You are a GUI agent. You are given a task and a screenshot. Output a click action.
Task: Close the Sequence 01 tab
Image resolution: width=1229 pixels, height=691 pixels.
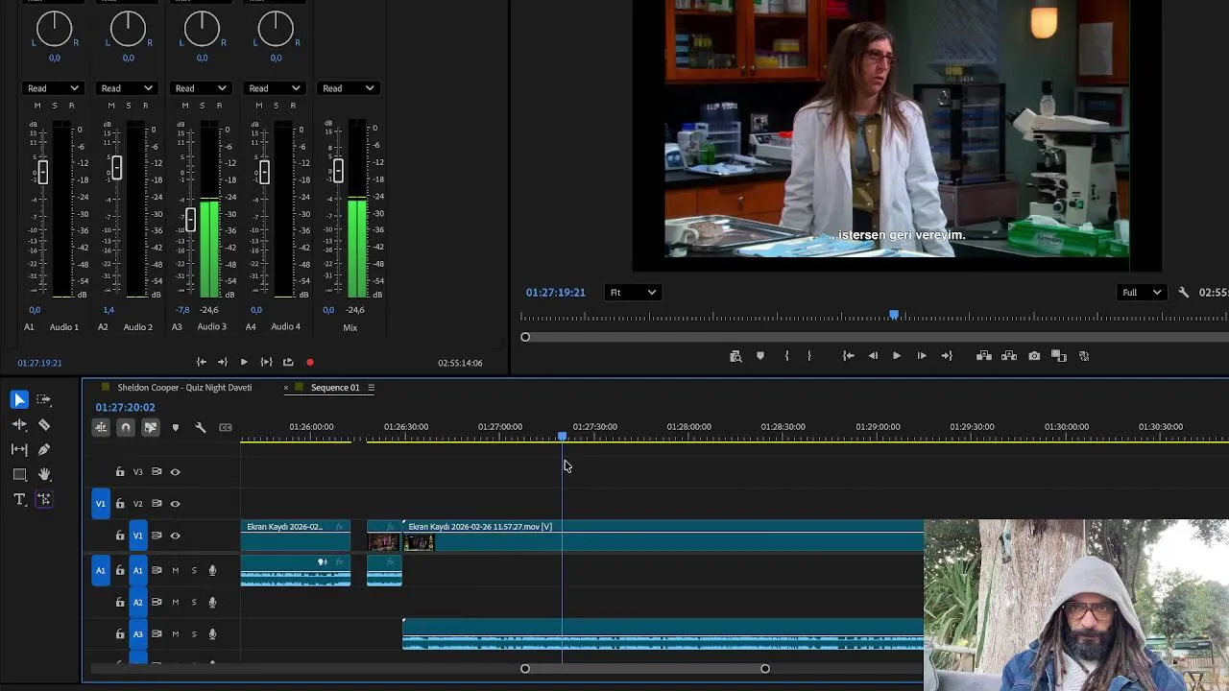[x=286, y=388]
